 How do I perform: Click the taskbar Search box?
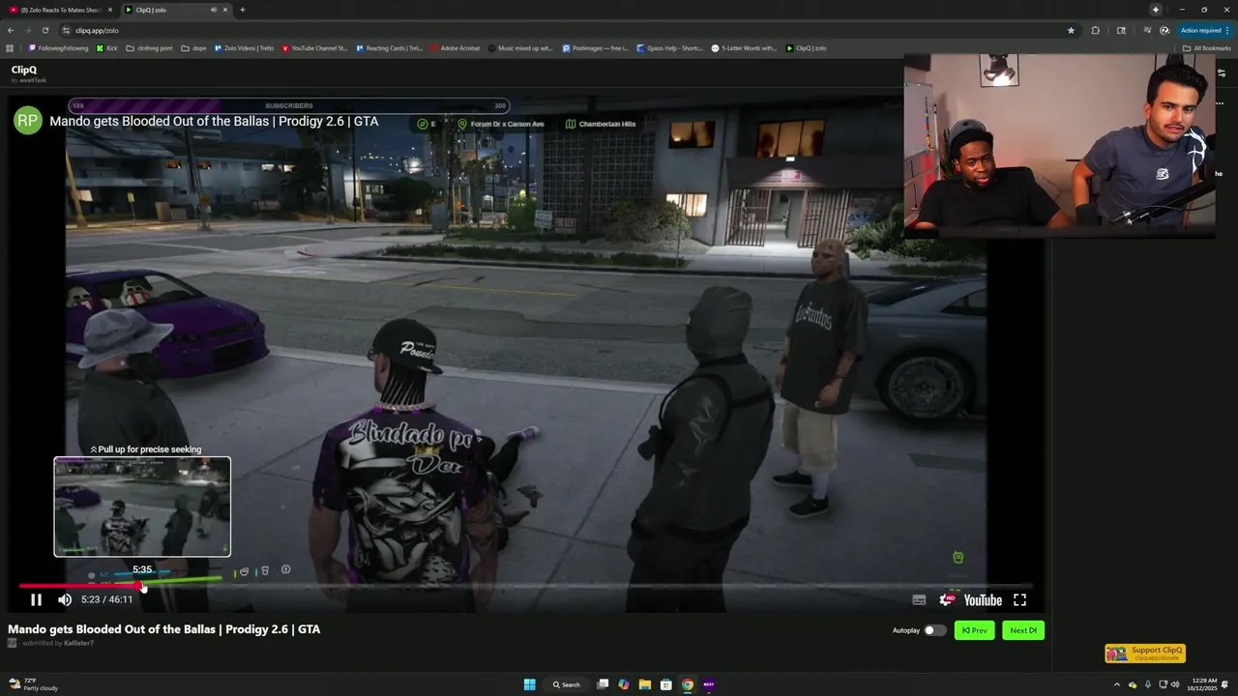coord(567,684)
